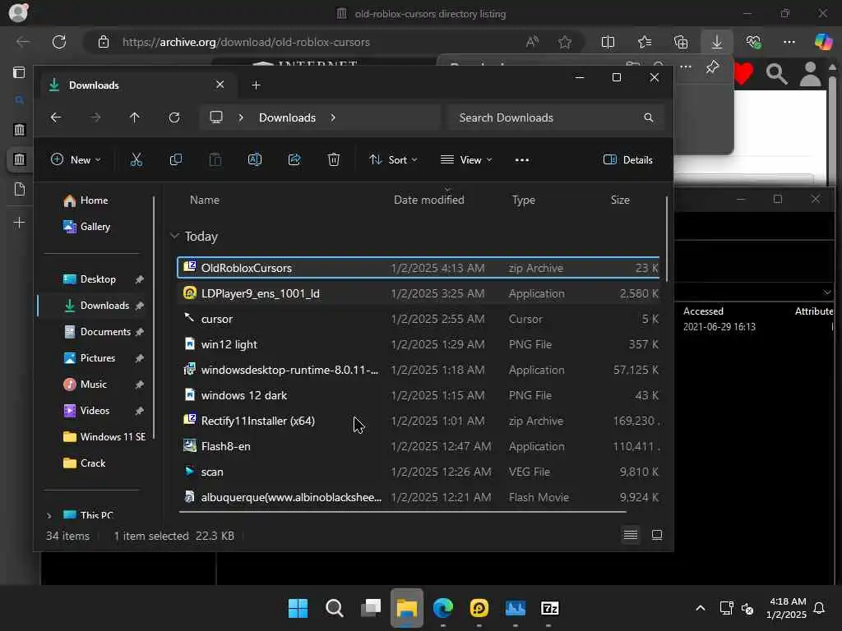Viewport: 842px width, 631px height.
Task: Click the Search Downloads field
Action: pyautogui.click(x=557, y=117)
